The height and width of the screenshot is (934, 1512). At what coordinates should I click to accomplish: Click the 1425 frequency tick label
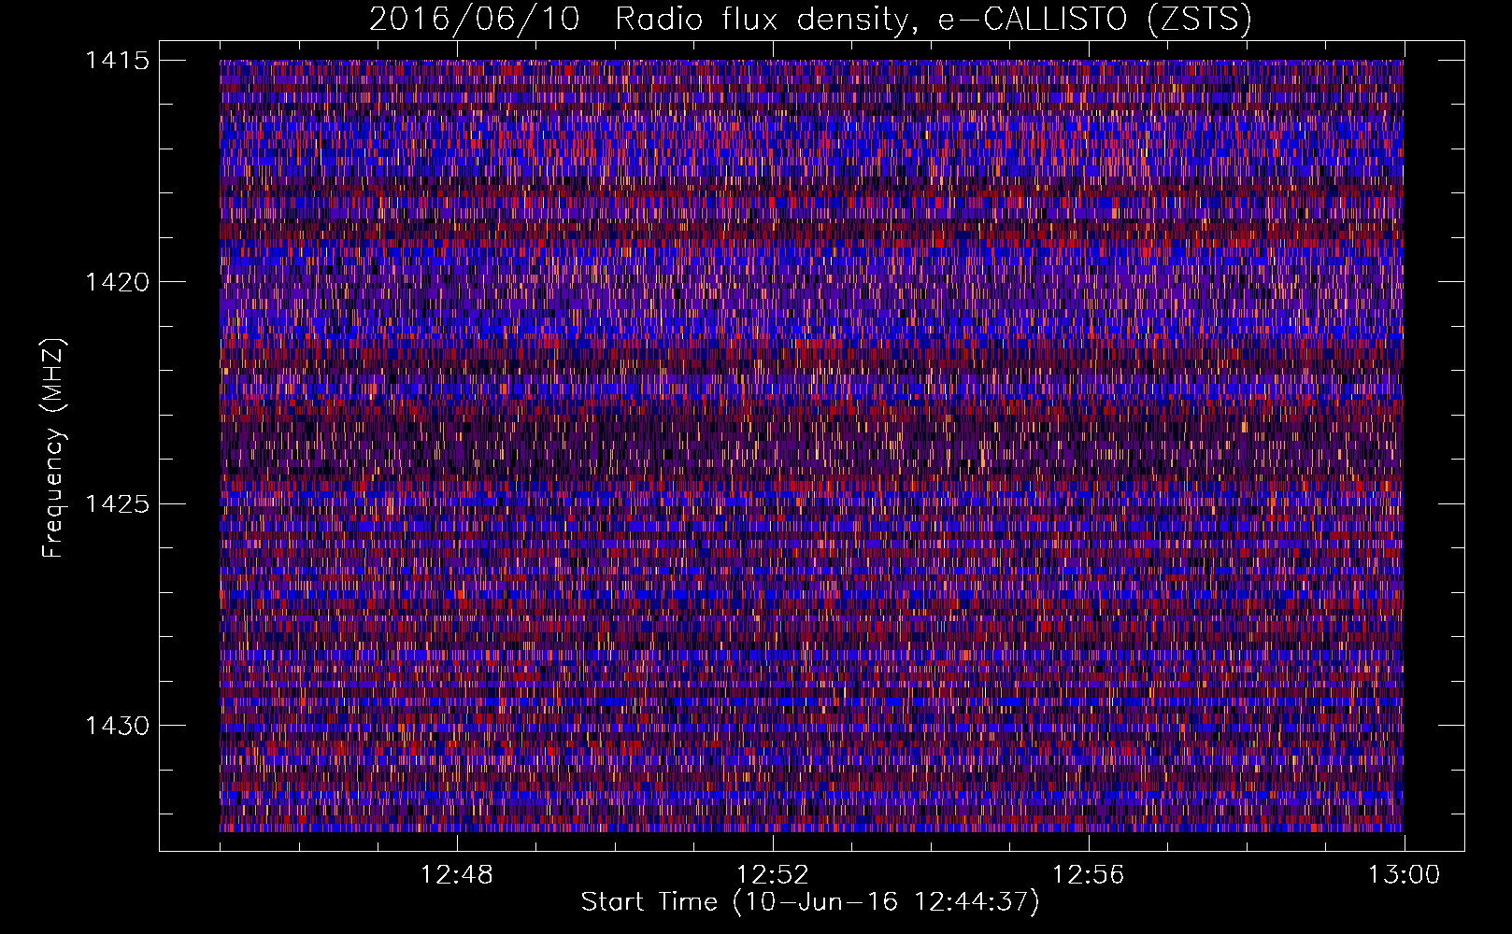click(x=118, y=504)
